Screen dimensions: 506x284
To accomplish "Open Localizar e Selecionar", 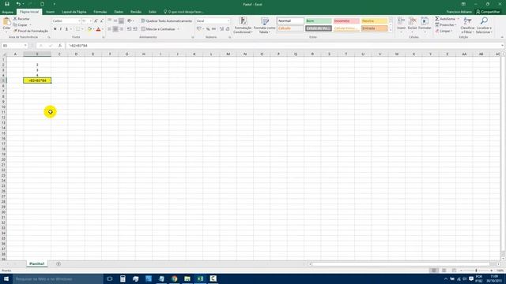I will tap(484, 25).
